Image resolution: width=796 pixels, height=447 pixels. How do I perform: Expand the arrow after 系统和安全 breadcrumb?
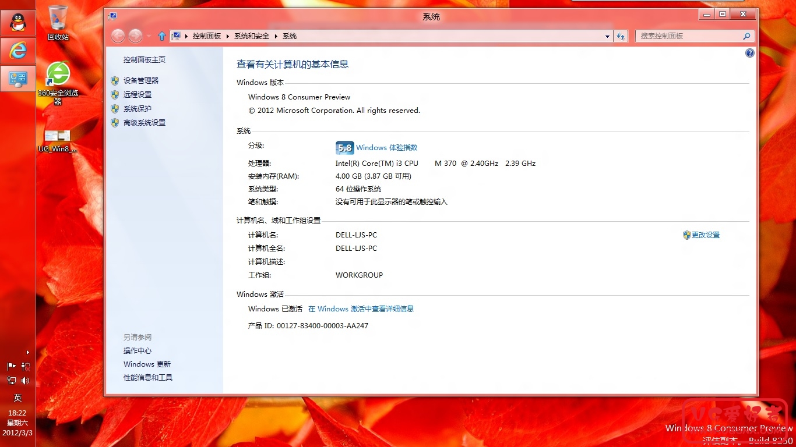[276, 36]
